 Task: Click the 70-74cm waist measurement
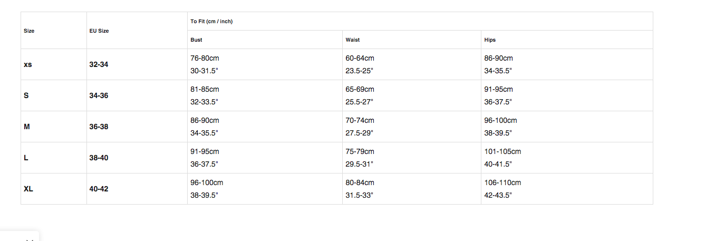360,120
